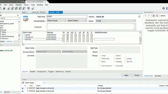The image size is (168, 94).
Task: Click the column grid vertical scrollbar thumb
Action: click(x=140, y=39)
